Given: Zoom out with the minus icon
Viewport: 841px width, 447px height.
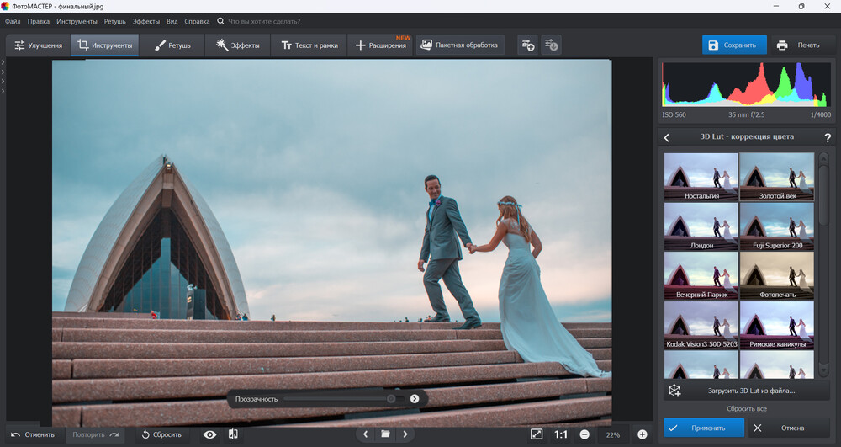Looking at the screenshot, I should (x=584, y=434).
